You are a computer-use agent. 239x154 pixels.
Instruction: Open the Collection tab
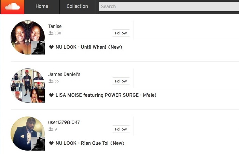click(x=77, y=6)
